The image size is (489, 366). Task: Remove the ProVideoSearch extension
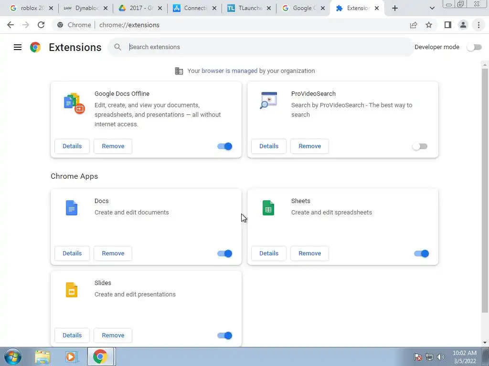(309, 146)
